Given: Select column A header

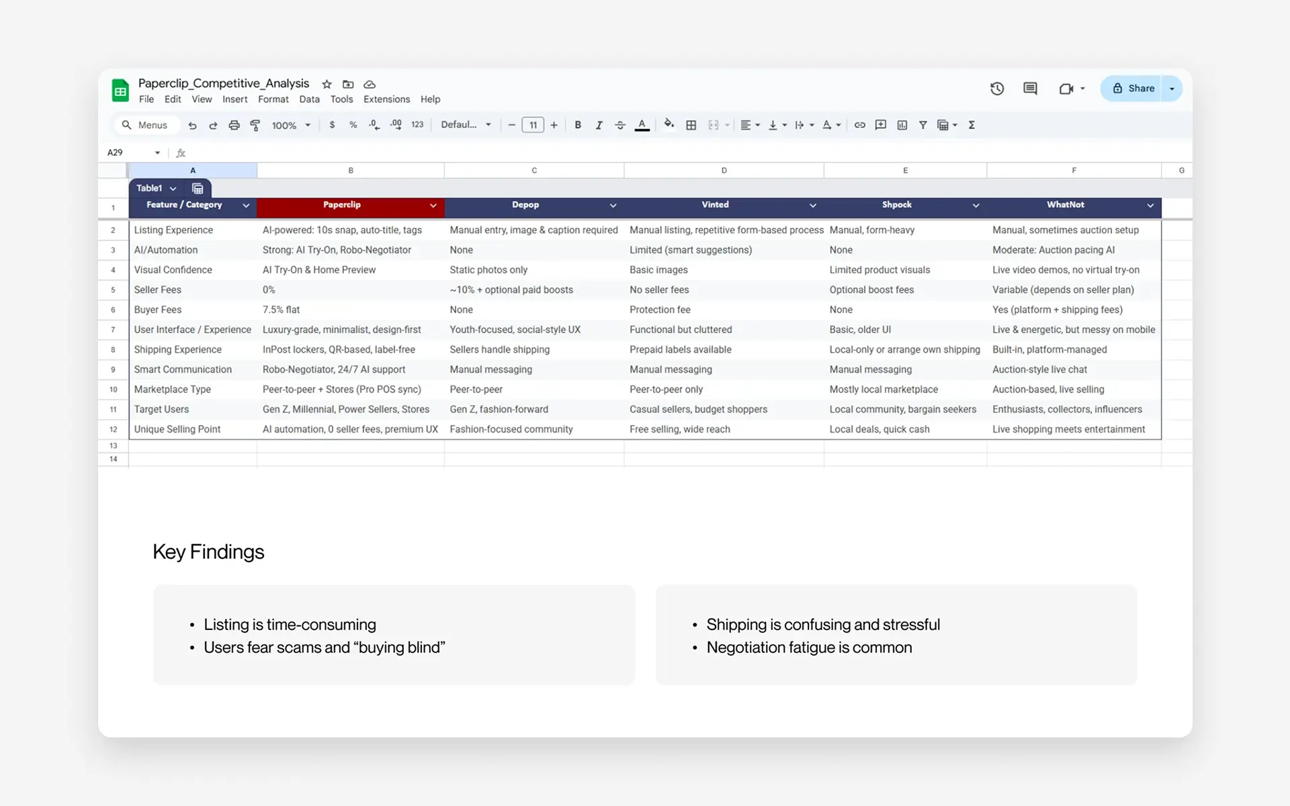Looking at the screenshot, I should 193,171.
